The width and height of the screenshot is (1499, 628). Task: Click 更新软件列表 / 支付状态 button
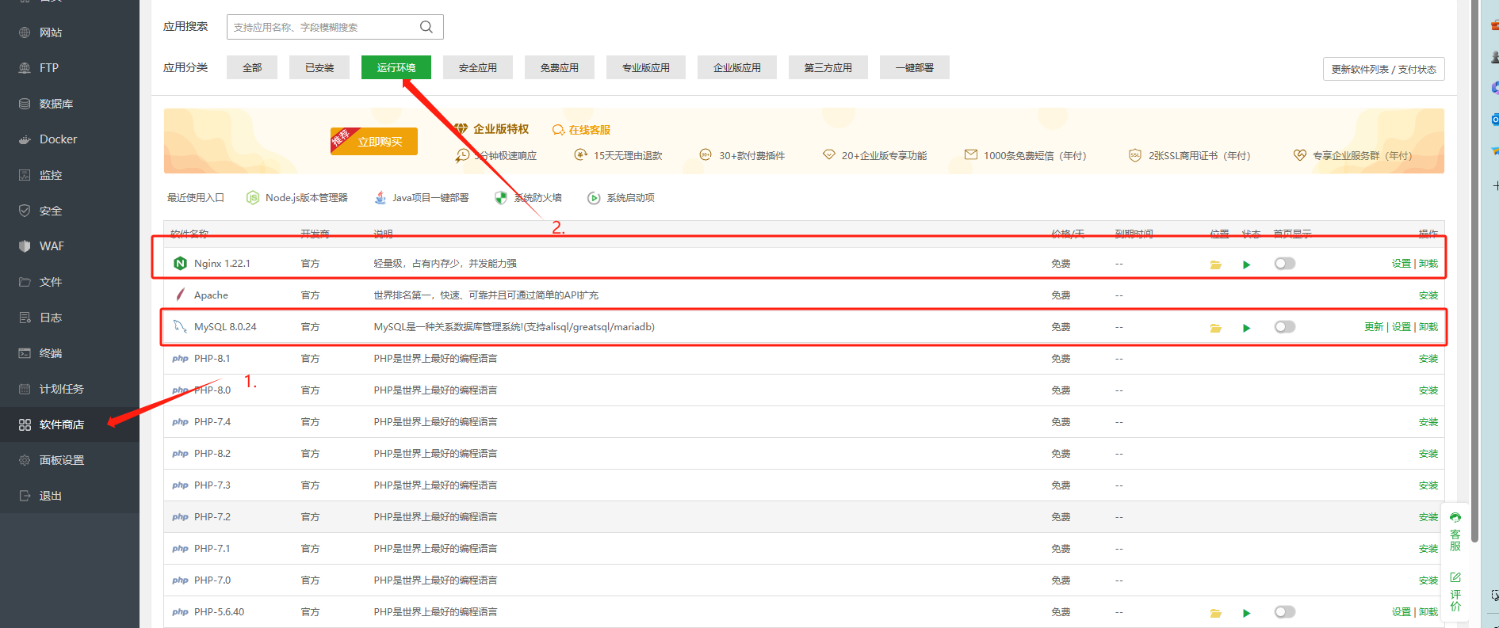point(1384,69)
